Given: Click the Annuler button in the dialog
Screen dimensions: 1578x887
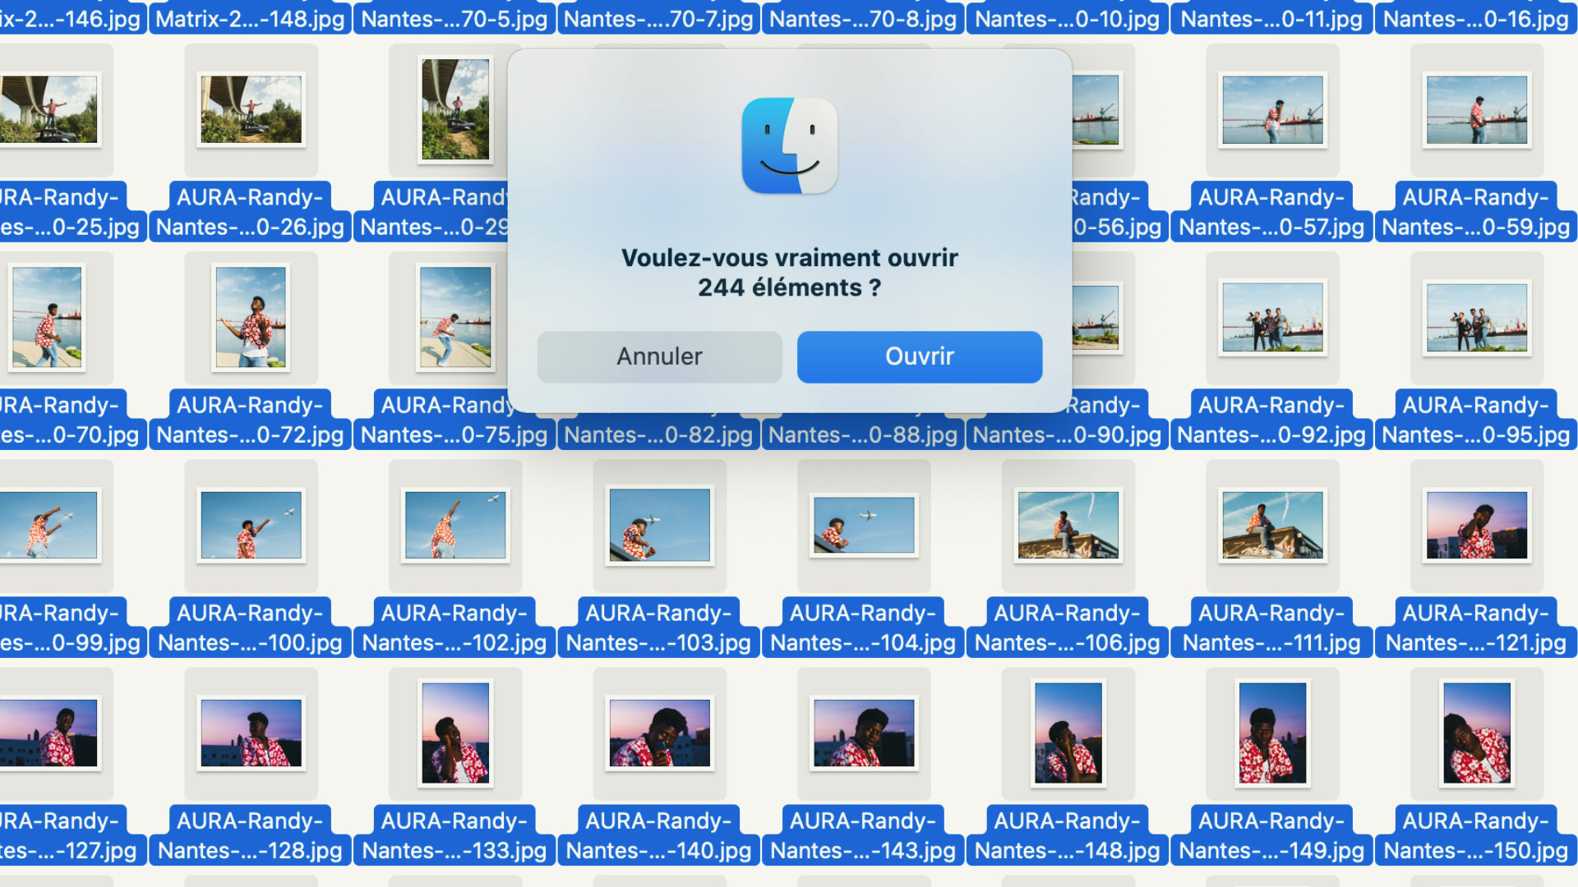Looking at the screenshot, I should click(x=659, y=356).
